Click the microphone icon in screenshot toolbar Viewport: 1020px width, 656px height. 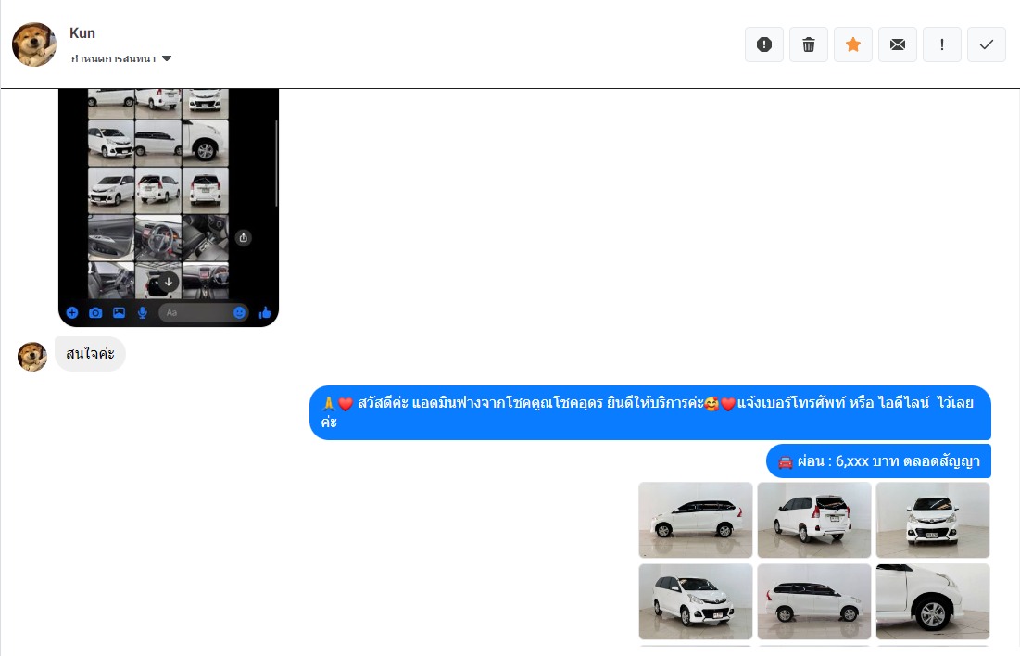(x=143, y=313)
